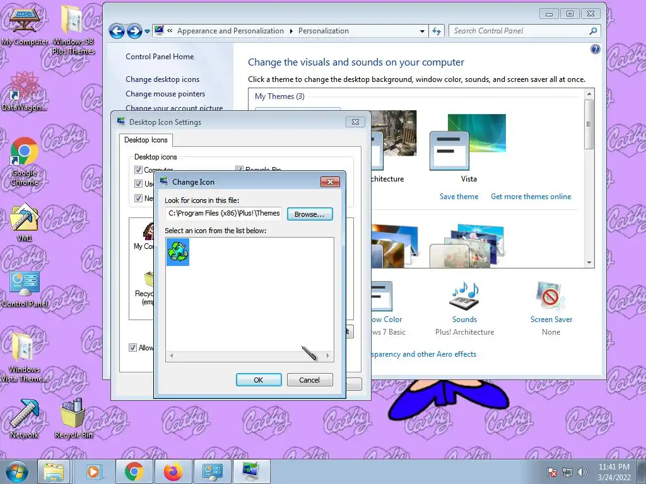Expand breadcrumb arrow before Personalization

pos(291,32)
